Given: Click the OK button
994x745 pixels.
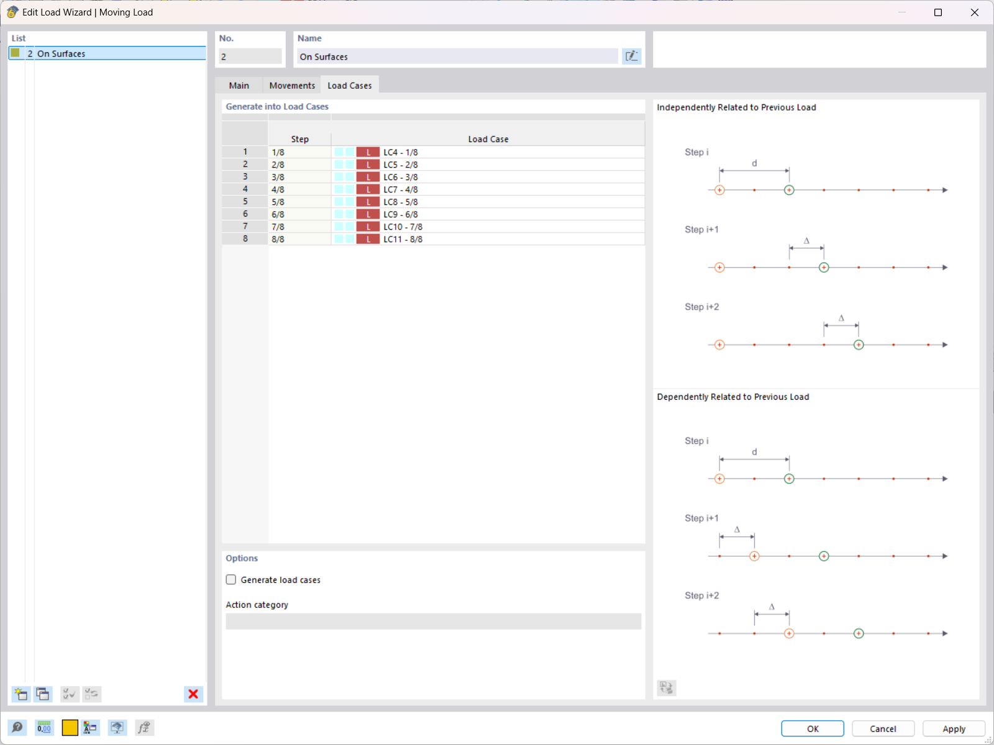Looking at the screenshot, I should click(812, 728).
